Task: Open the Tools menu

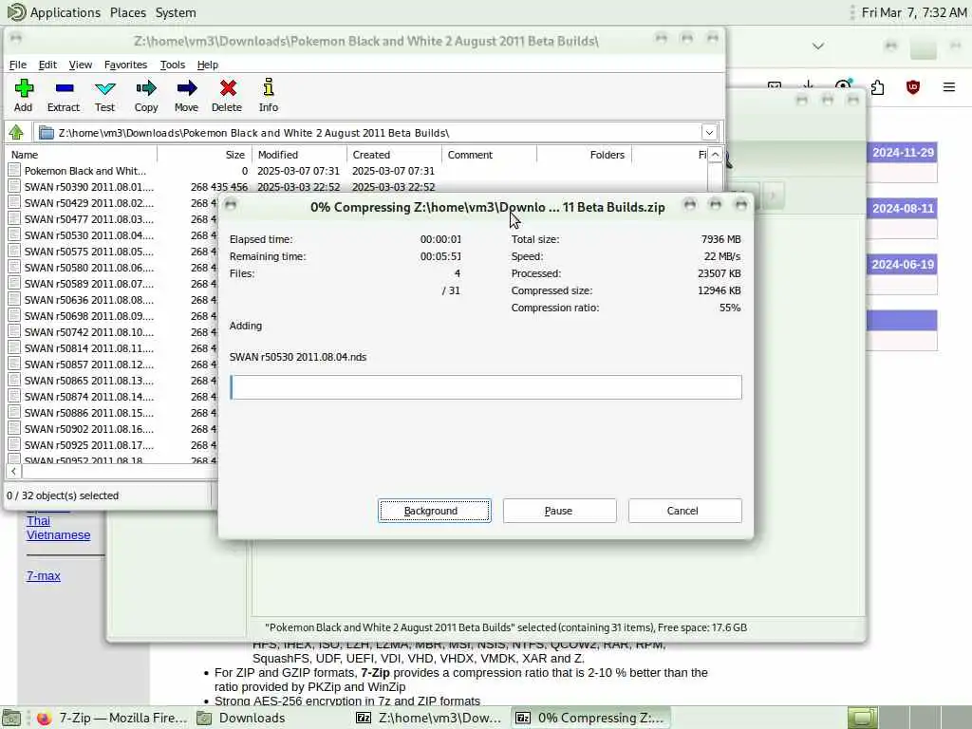Action: tap(173, 65)
